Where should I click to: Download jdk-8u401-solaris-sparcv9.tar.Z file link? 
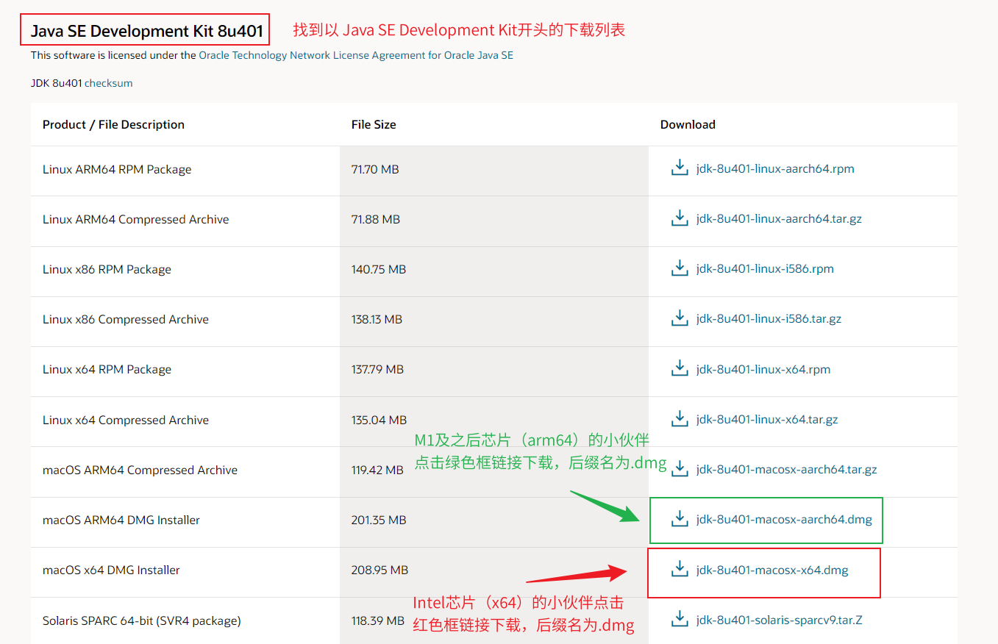(779, 620)
